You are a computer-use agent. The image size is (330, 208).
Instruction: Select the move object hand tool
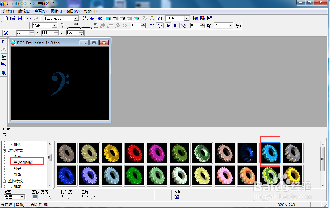pos(85,18)
